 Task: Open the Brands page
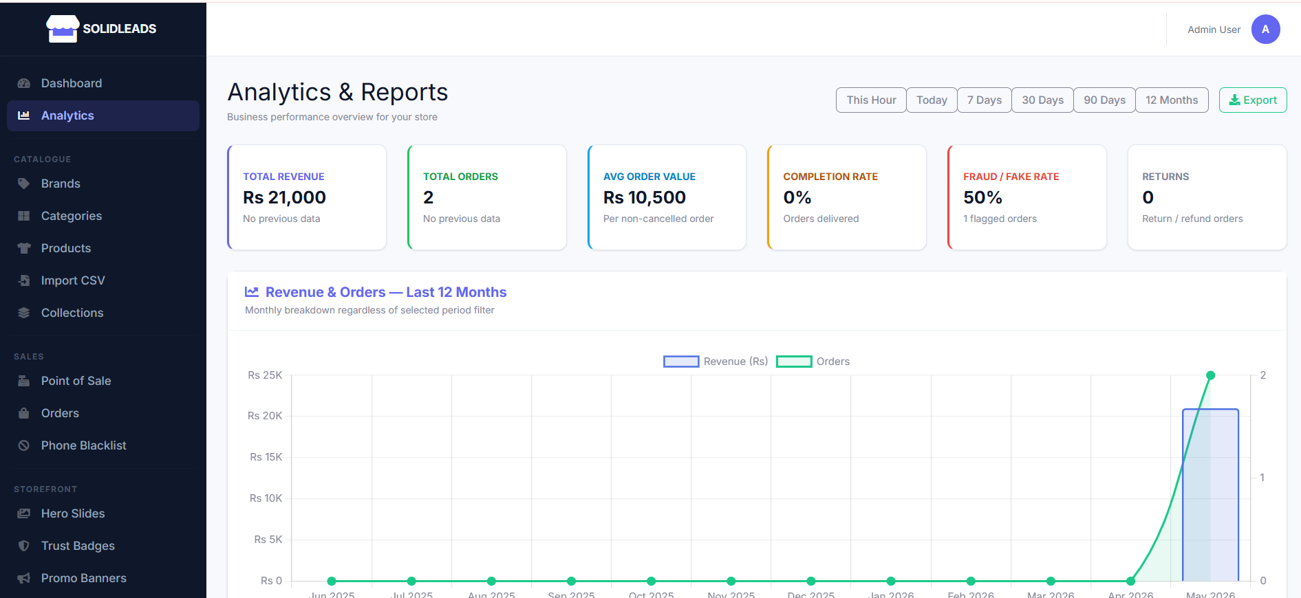(103, 184)
